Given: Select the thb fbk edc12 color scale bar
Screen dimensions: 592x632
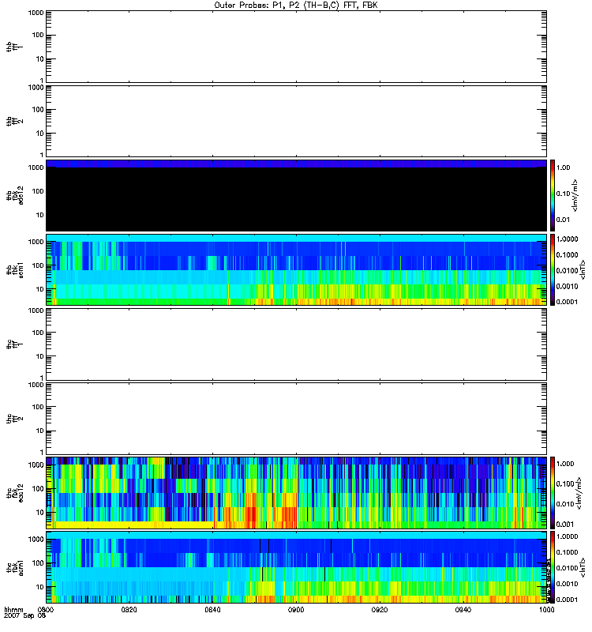Looking at the screenshot, I should (553, 195).
